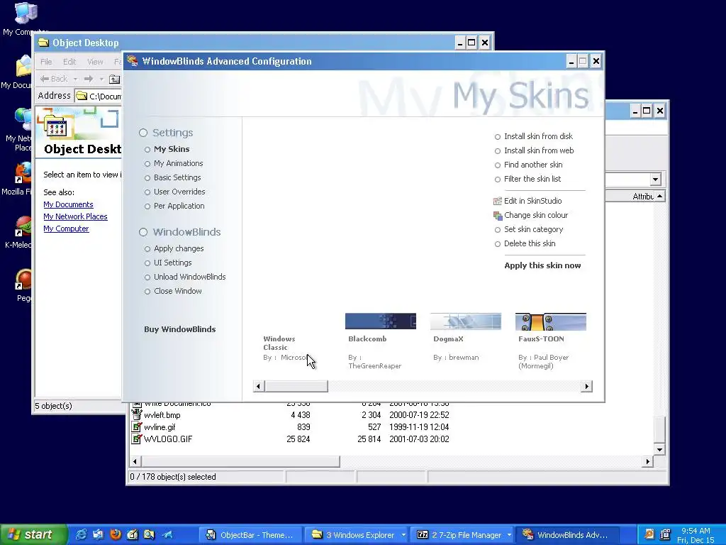
Task: Select Per Application settings
Action: pos(179,207)
